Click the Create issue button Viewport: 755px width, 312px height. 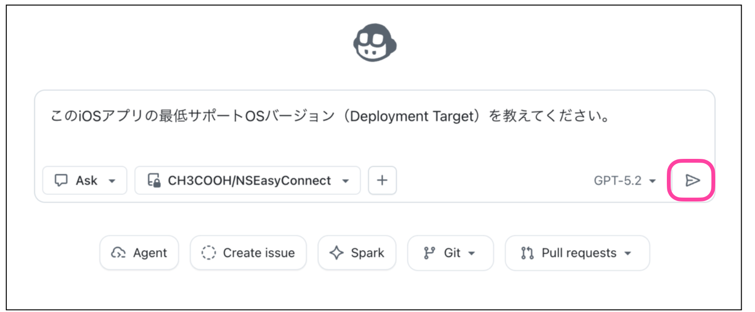click(x=248, y=253)
